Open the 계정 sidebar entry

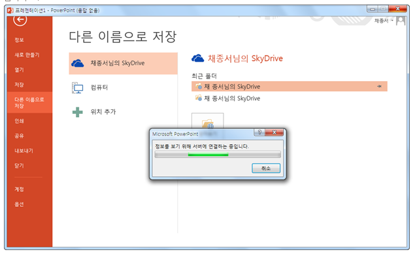[19, 189]
